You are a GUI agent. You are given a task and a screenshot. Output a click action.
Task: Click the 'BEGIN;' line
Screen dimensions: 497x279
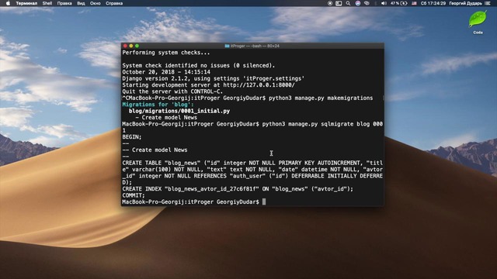pyautogui.click(x=132, y=137)
